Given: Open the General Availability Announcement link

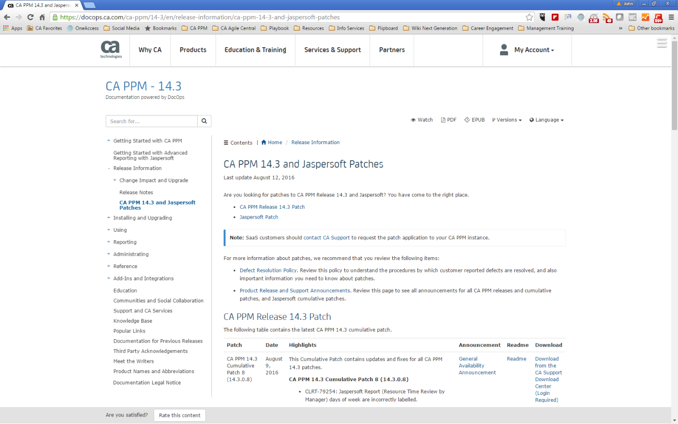Looking at the screenshot, I should [477, 366].
